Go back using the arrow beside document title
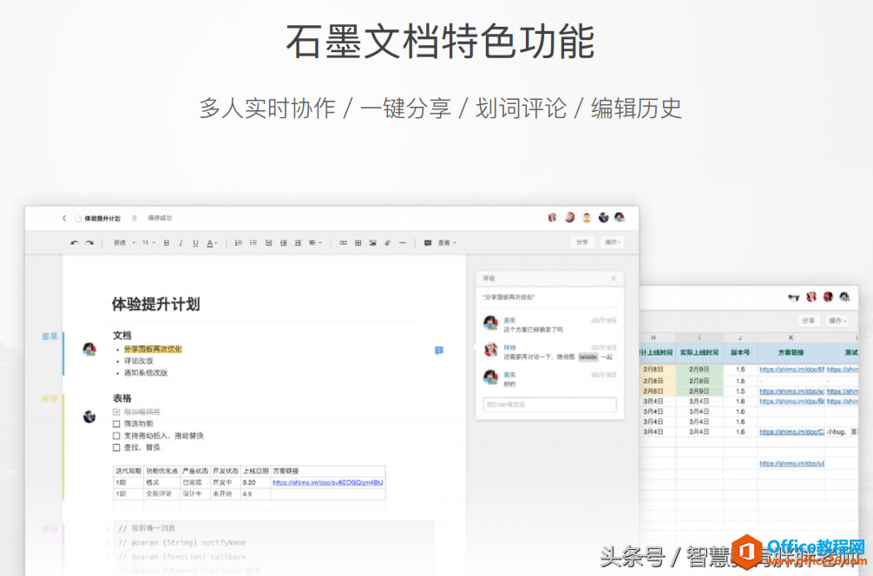 [64, 218]
